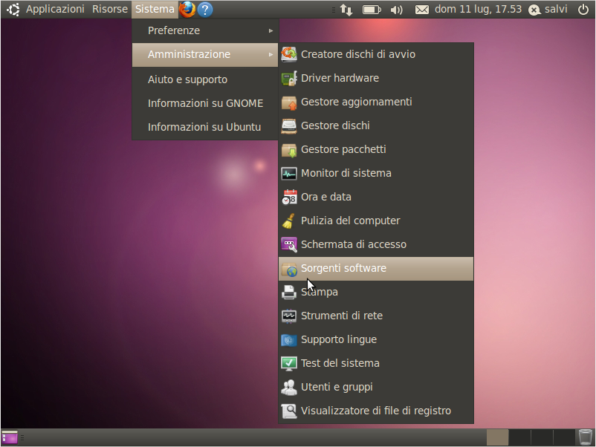The image size is (596, 447).
Task: Click the volume speaker indicator
Action: pos(396,10)
